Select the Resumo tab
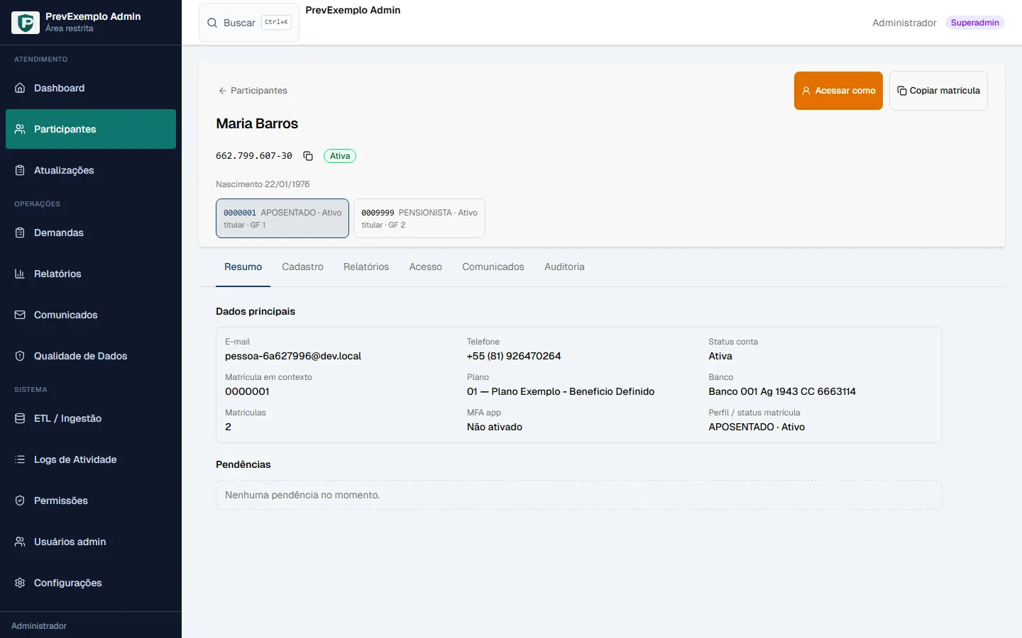 coord(243,267)
